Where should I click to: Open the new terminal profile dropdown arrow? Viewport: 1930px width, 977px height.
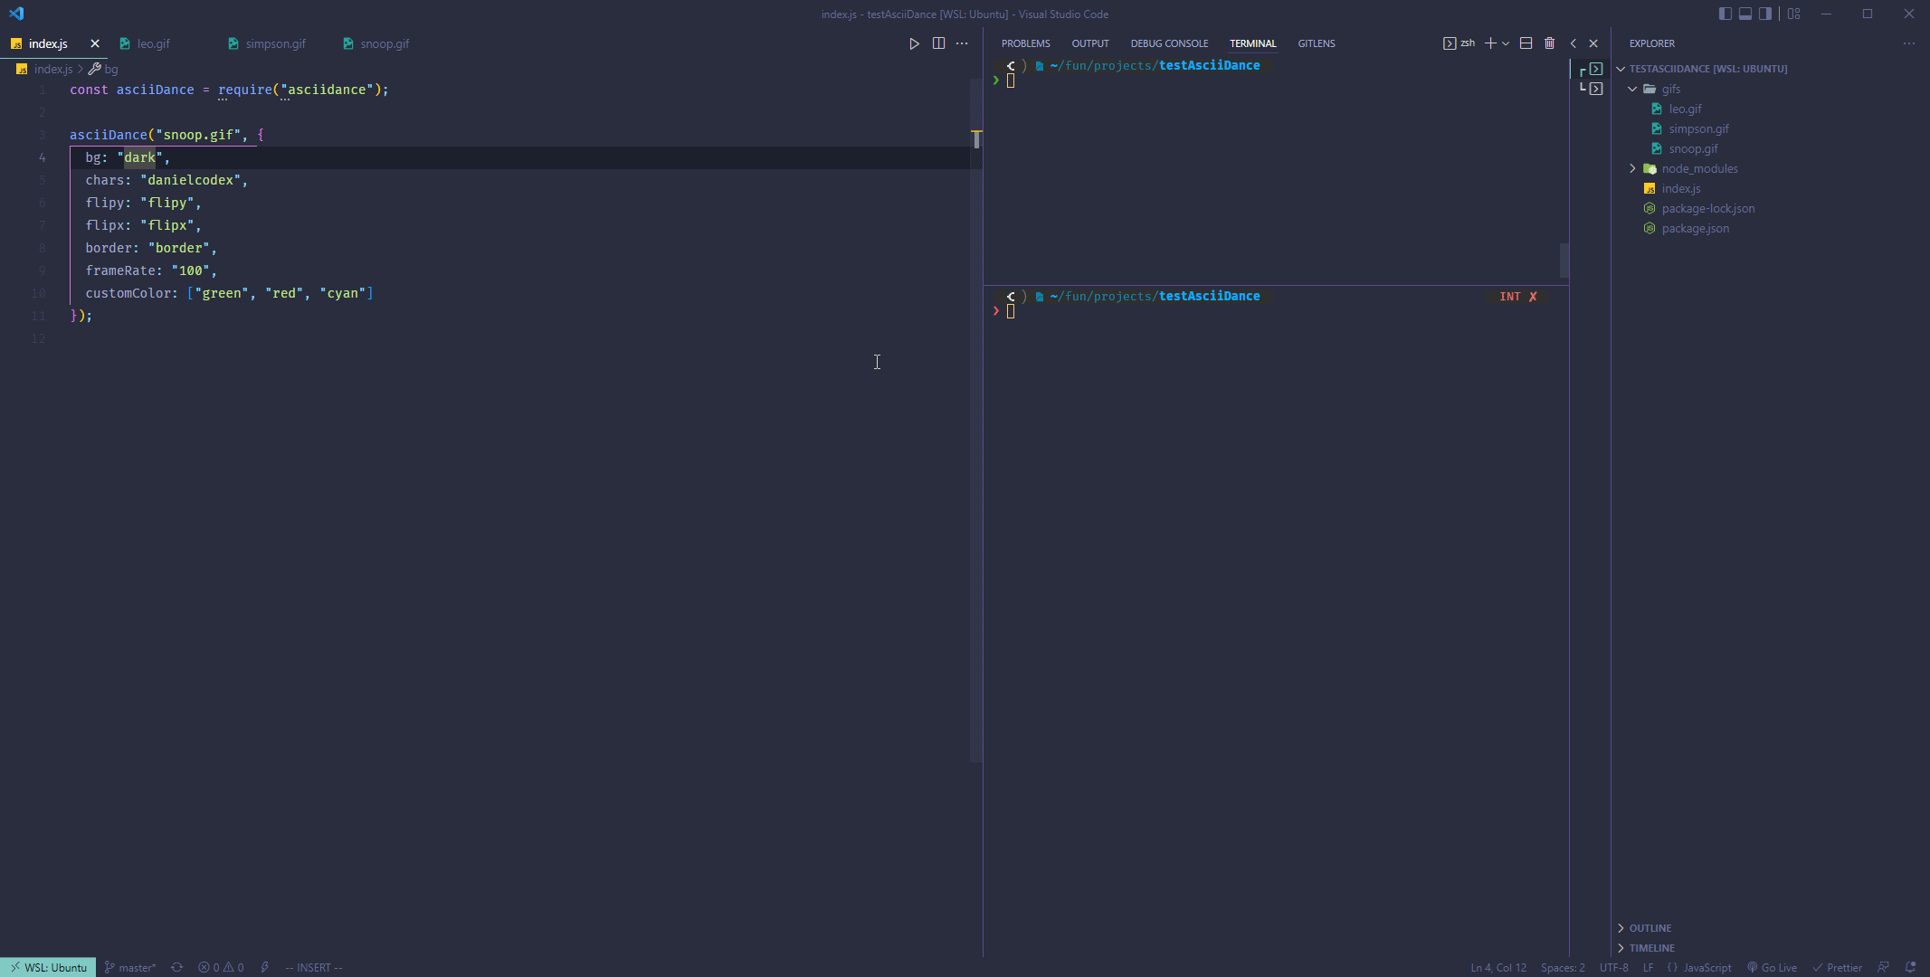(1506, 43)
